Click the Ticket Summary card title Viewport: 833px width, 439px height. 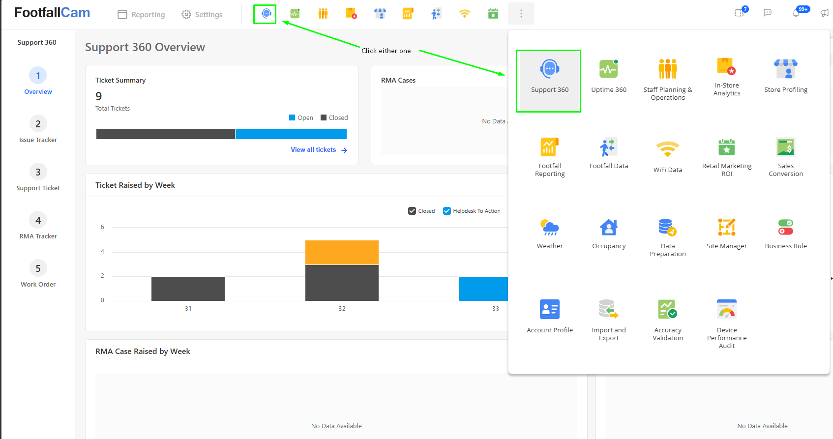pyautogui.click(x=120, y=80)
